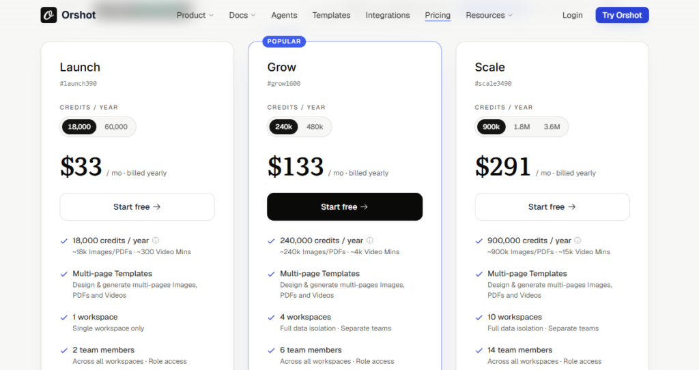Click the #grow1600 code text
699x370 pixels.
click(x=284, y=83)
